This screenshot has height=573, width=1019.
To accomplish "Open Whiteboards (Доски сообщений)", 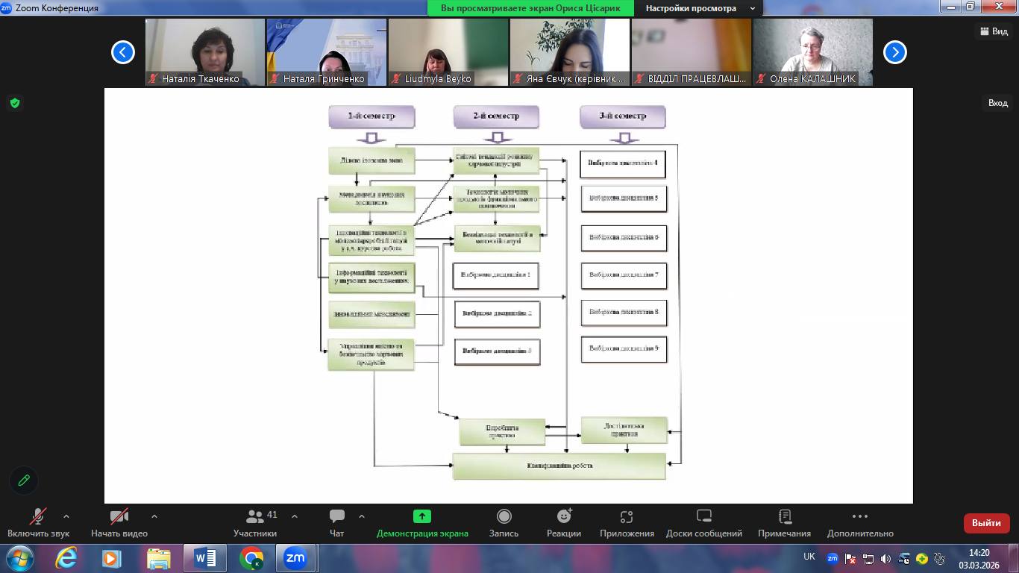I will point(703,522).
